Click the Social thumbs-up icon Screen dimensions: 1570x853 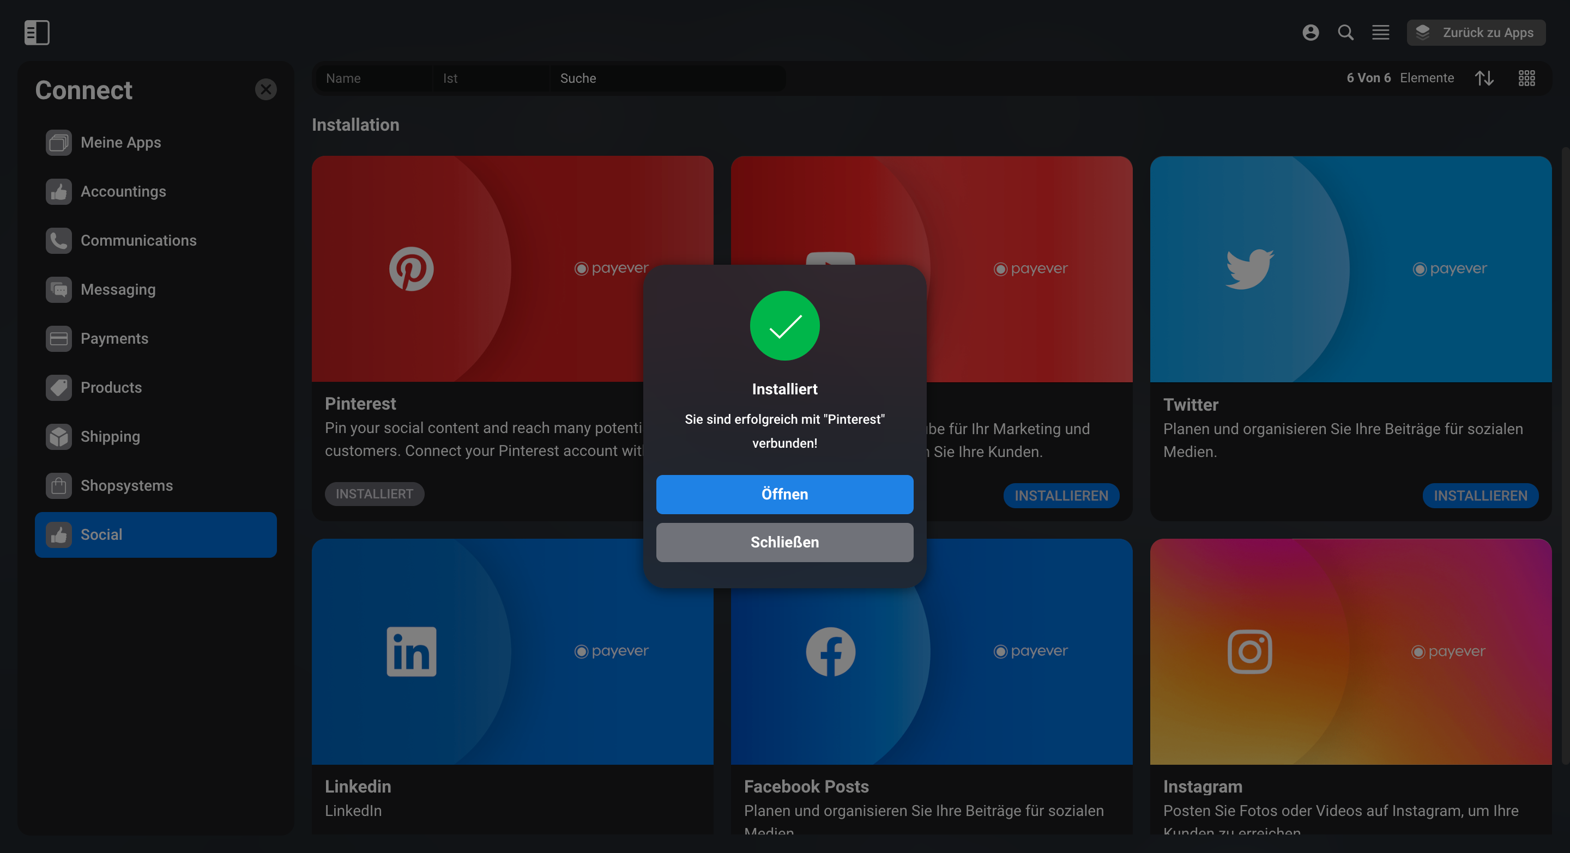[x=58, y=534]
